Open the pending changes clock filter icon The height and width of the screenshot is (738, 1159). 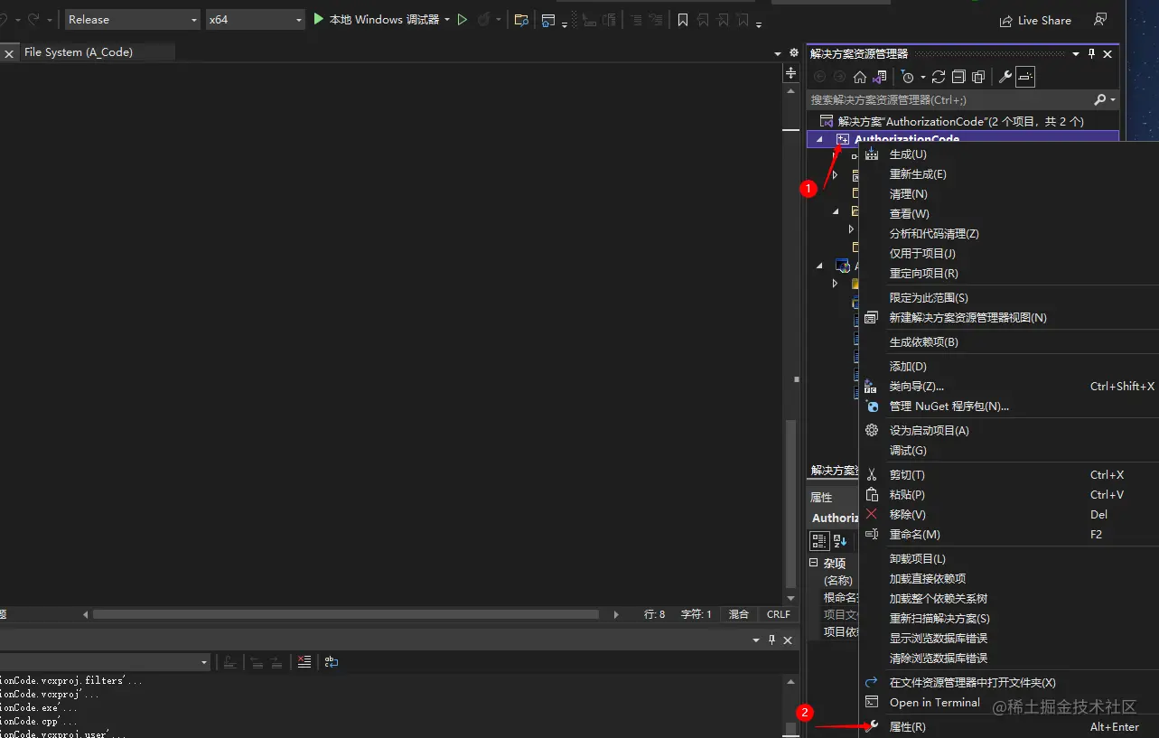point(907,77)
